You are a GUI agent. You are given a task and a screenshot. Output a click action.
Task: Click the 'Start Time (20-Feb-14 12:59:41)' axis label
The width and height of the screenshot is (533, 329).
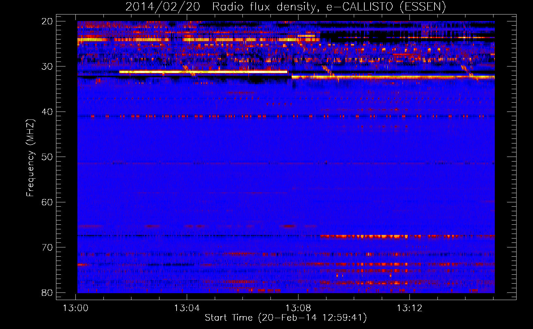click(286, 318)
